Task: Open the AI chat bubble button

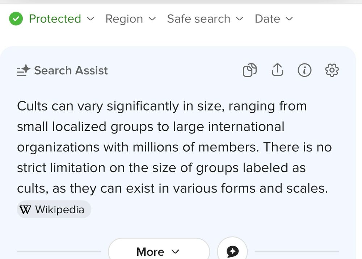Action: [232, 251]
